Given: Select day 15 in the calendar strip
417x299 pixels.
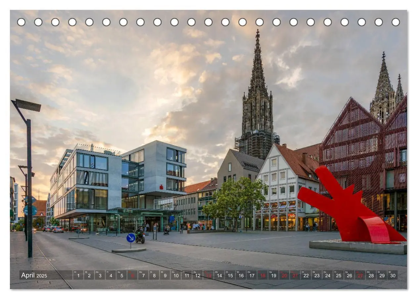Looking at the screenshot, I should point(230,275).
